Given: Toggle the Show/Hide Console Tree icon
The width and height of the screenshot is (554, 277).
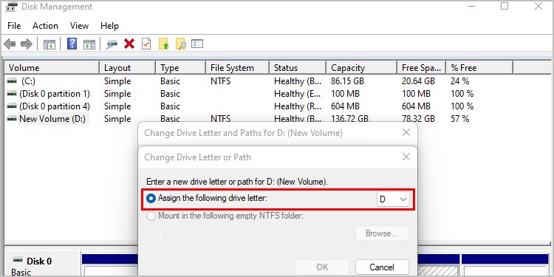Looking at the screenshot, I should click(x=49, y=44).
